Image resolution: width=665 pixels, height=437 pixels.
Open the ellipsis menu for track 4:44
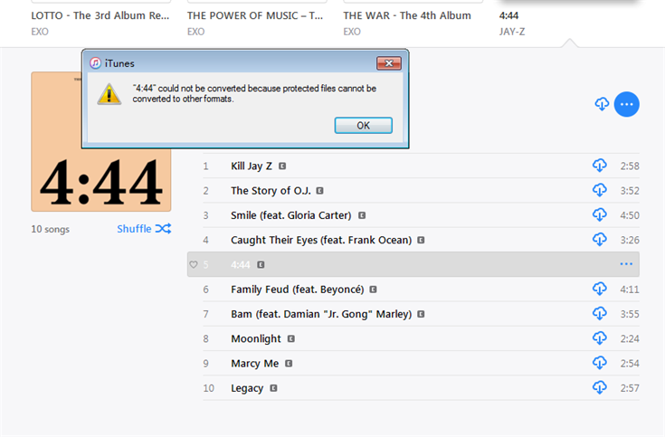pos(626,264)
